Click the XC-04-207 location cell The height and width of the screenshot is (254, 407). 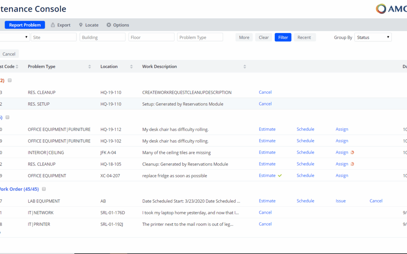pyautogui.click(x=110, y=176)
